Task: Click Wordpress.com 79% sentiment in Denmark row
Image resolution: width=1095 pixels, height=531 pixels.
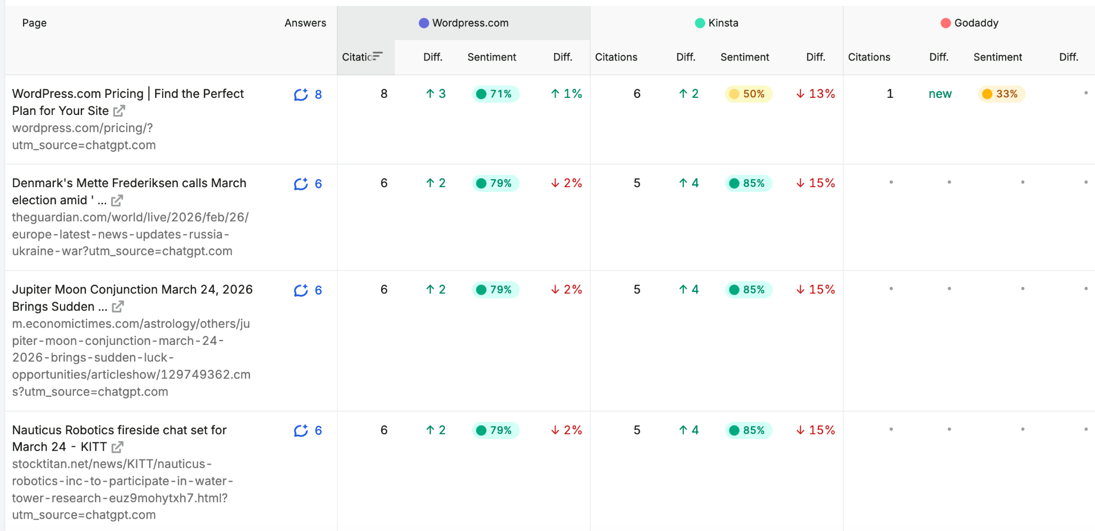Action: [495, 183]
